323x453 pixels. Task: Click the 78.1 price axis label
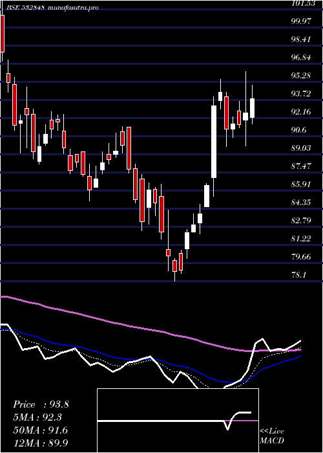point(299,275)
